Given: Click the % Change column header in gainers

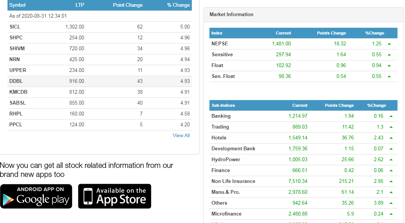Looking at the screenshot, I should tap(178, 5).
